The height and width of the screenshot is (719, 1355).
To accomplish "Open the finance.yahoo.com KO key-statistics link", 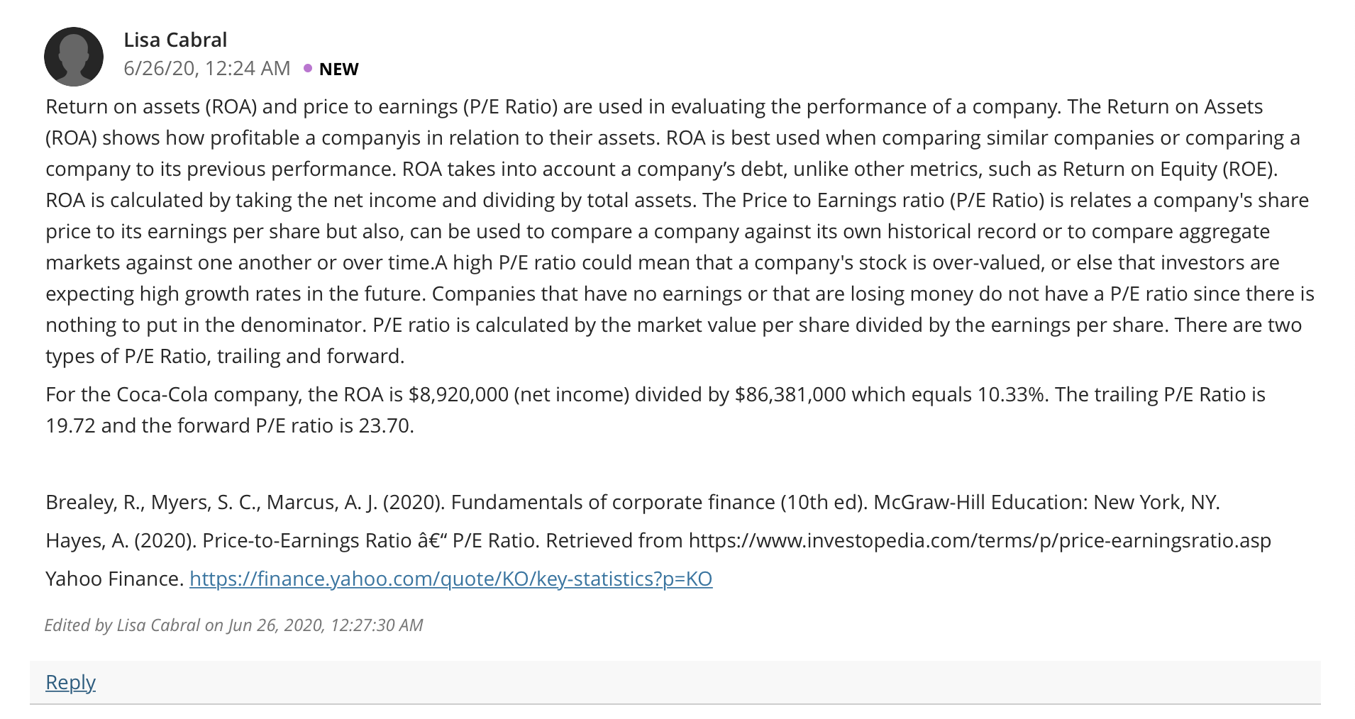I will [450, 579].
